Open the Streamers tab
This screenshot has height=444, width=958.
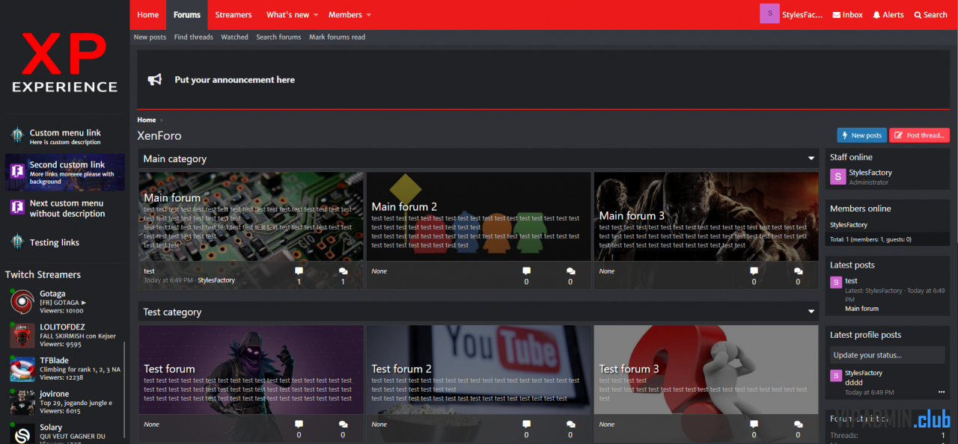(234, 15)
